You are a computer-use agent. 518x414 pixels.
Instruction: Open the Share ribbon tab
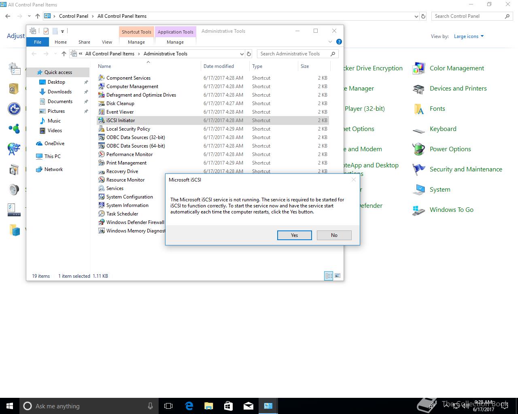point(84,42)
